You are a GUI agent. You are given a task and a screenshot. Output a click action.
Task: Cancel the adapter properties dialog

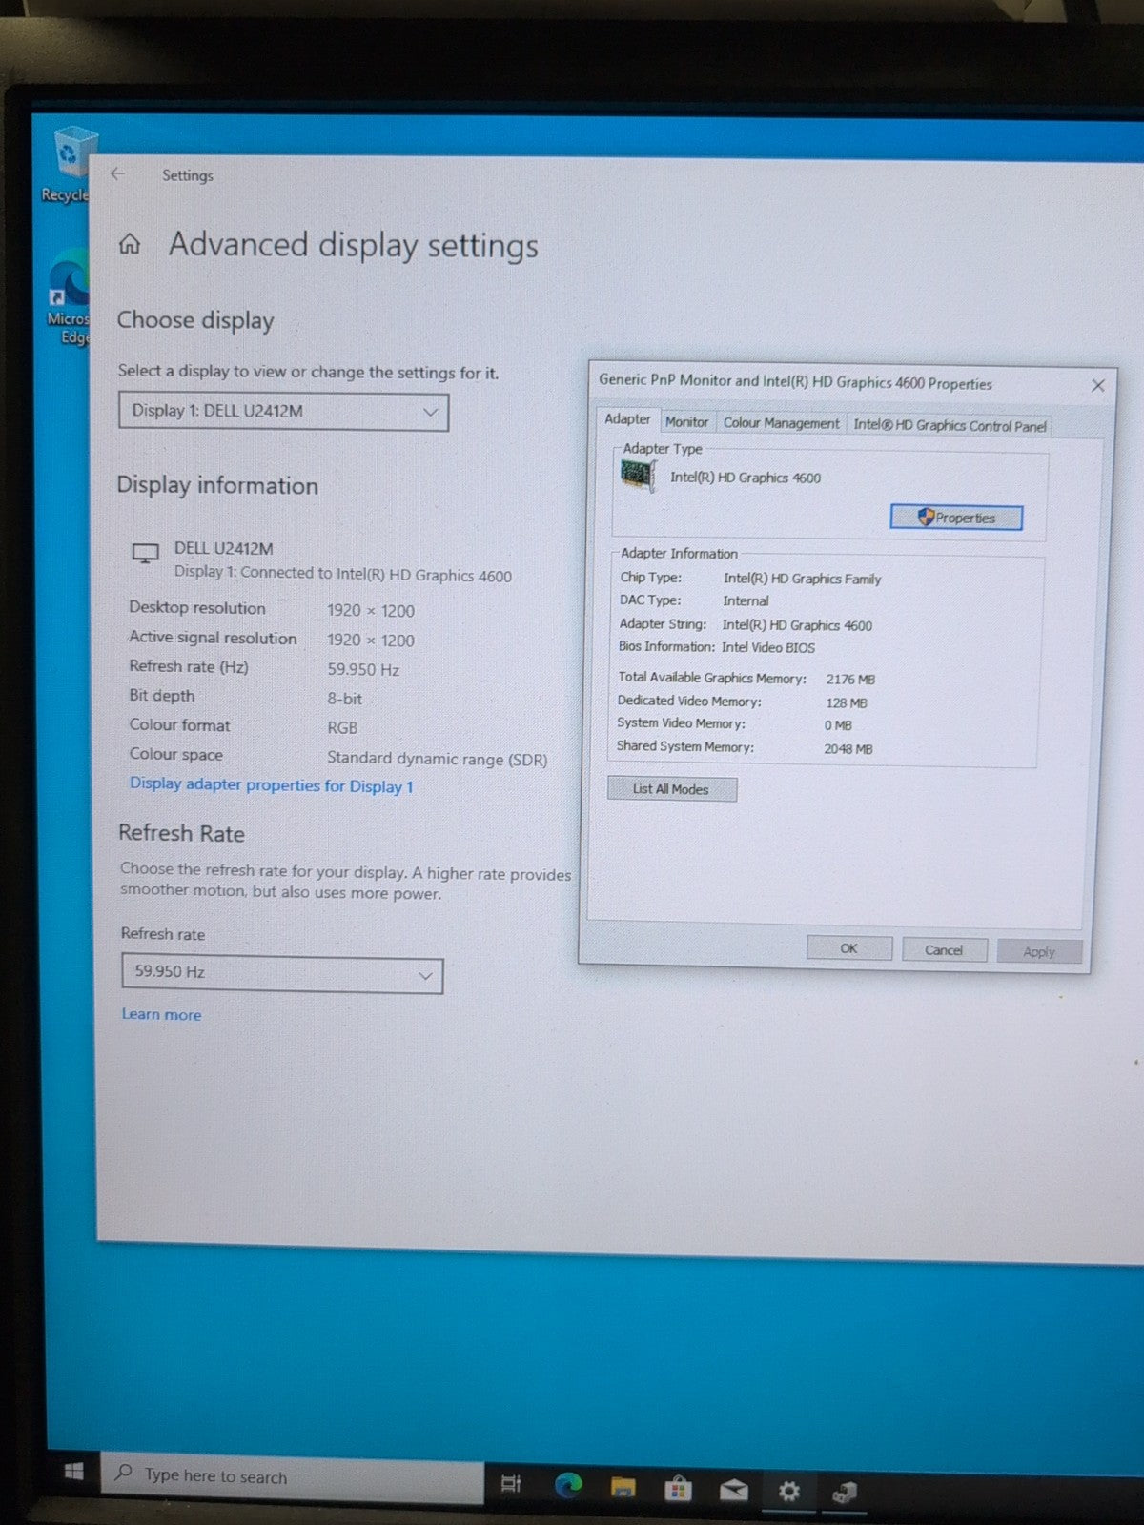[x=944, y=950]
